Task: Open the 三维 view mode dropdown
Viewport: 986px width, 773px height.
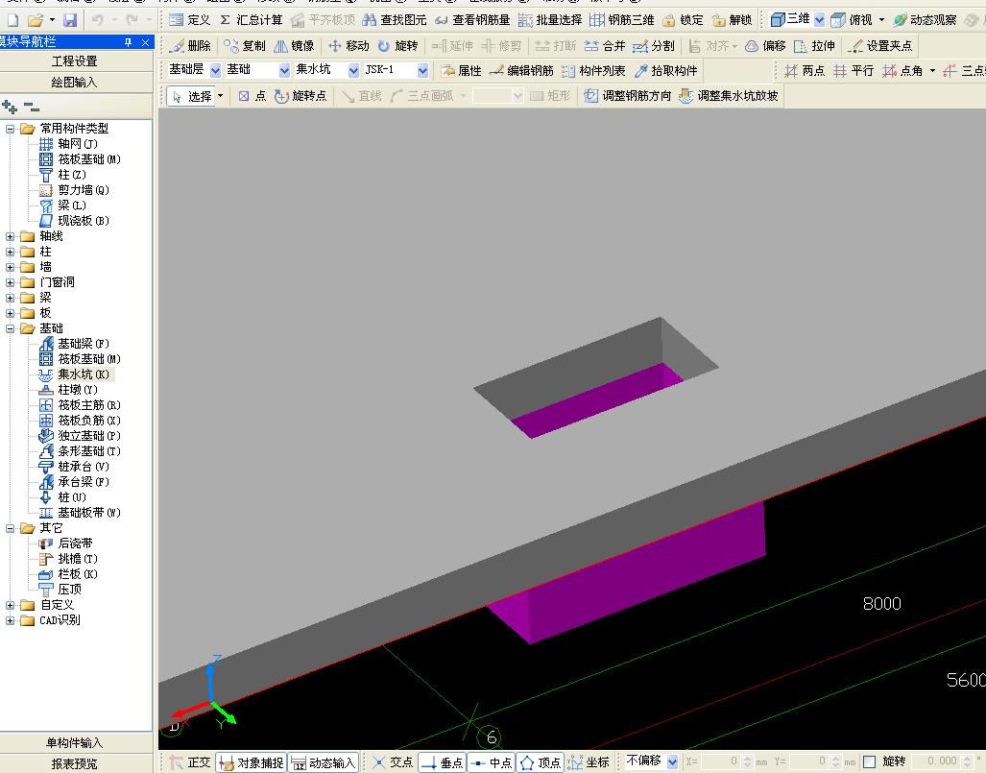Action: pyautogui.click(x=819, y=20)
